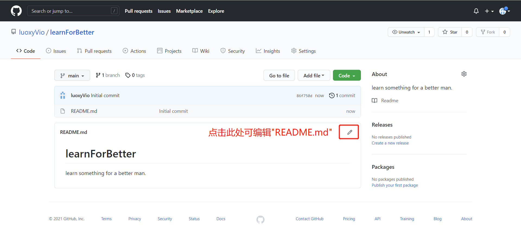Viewport: 521px width, 244px height.
Task: Open the Packages heading
Action: click(383, 167)
